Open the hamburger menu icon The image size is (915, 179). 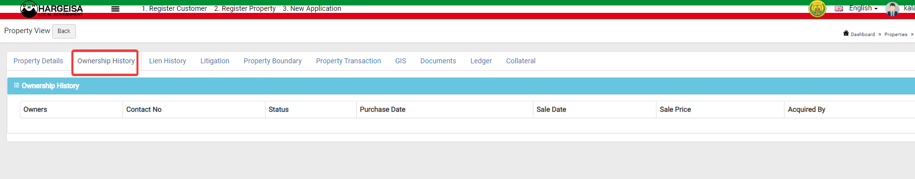[115, 9]
